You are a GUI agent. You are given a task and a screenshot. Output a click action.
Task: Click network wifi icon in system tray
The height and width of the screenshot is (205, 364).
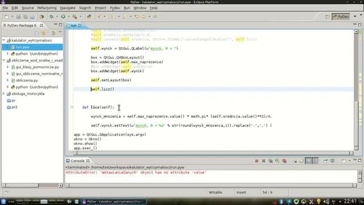pyautogui.click(x=334, y=202)
